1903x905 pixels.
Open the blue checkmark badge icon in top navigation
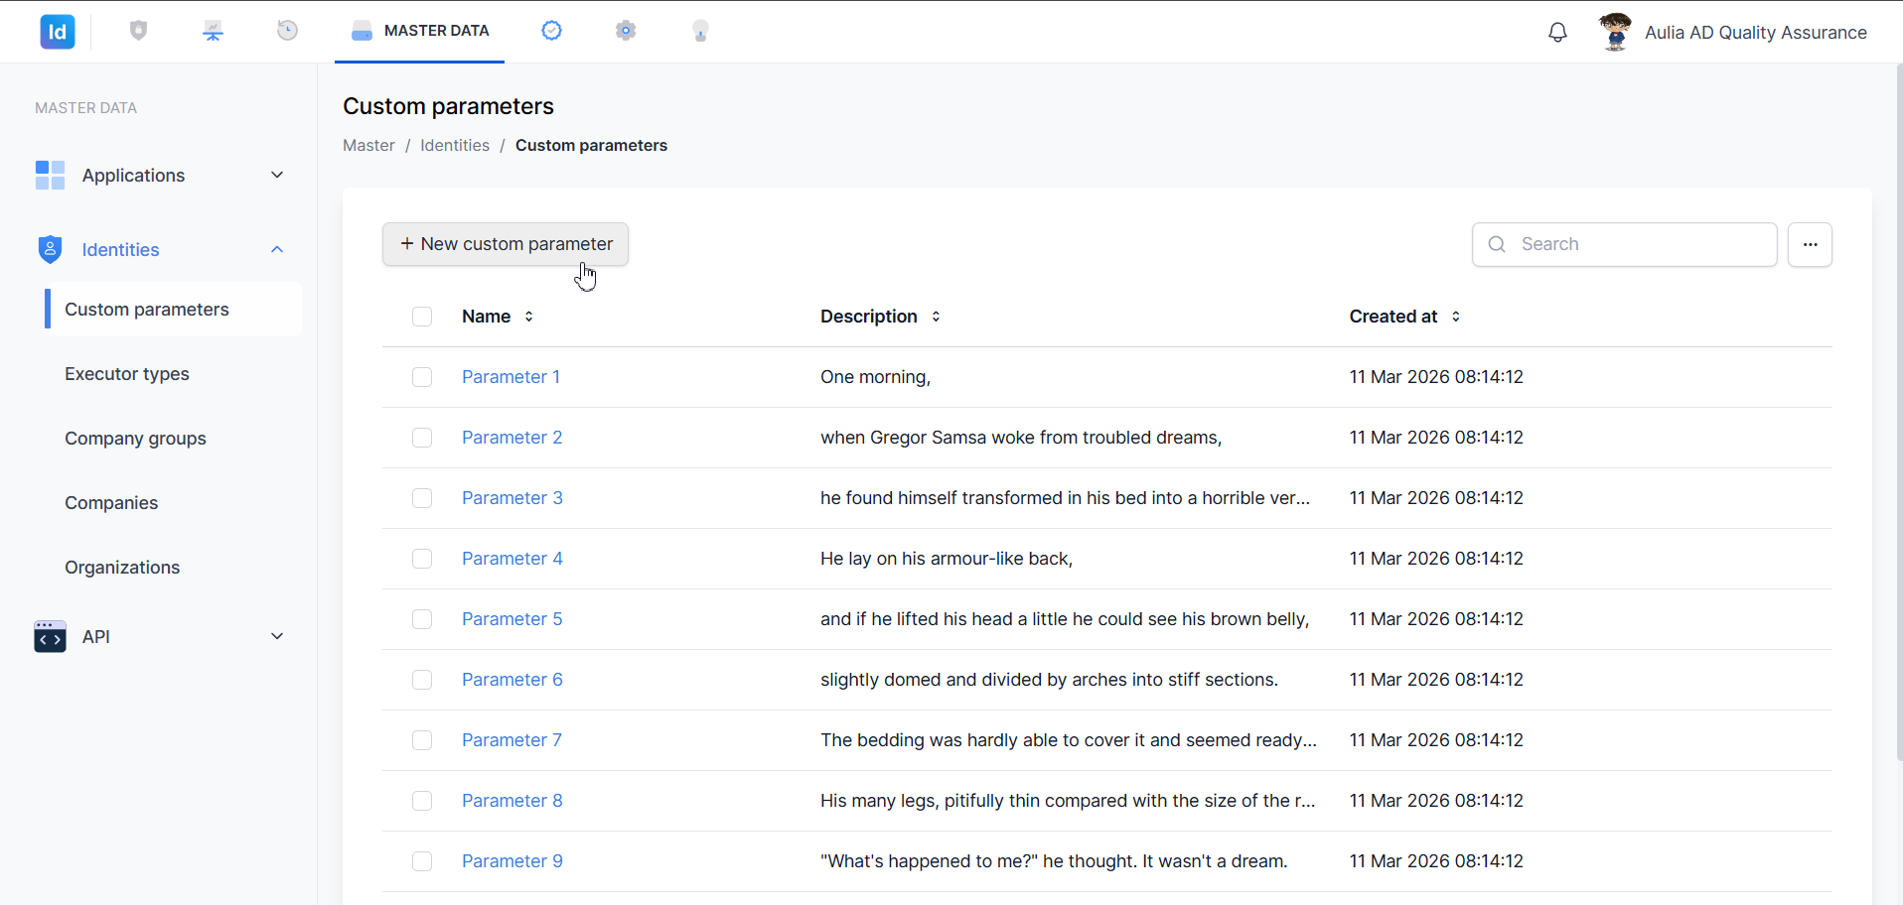pos(552,31)
